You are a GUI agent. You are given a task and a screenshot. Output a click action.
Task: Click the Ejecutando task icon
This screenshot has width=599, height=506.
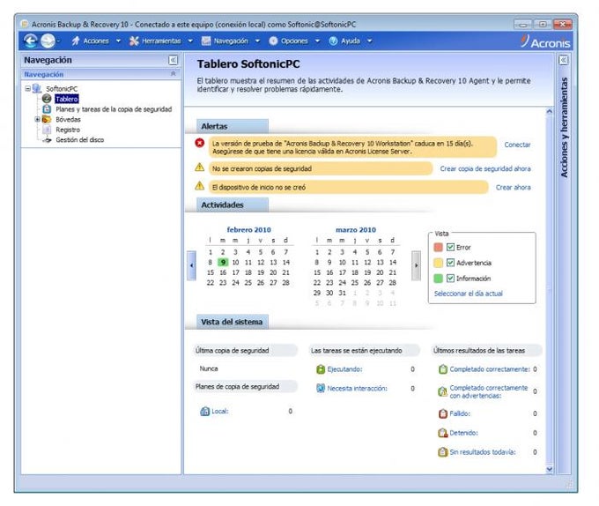tap(320, 369)
